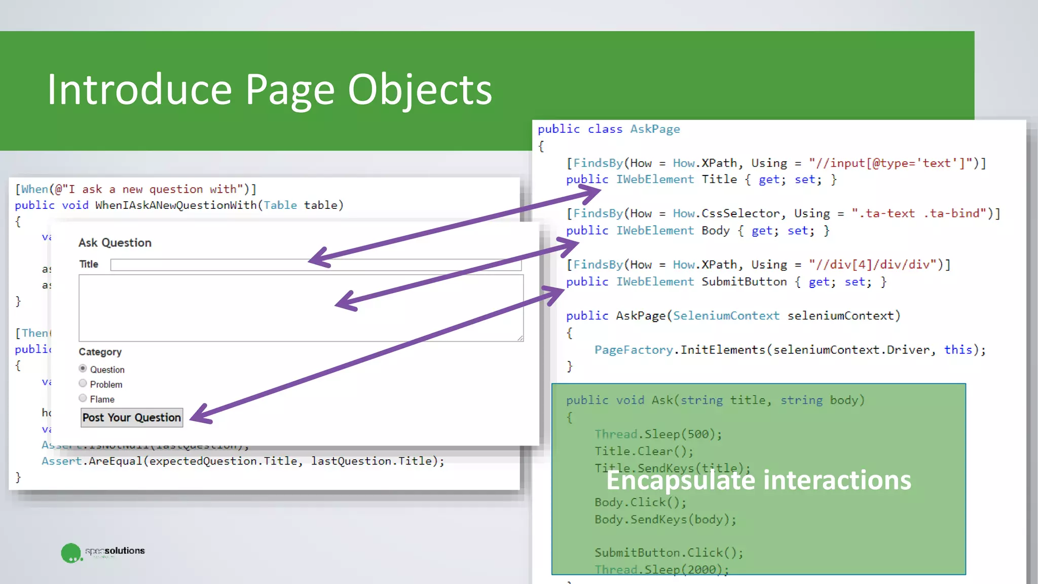The height and width of the screenshot is (584, 1038).
Task: Click the 'Title.Clear();' code line
Action: point(644,451)
